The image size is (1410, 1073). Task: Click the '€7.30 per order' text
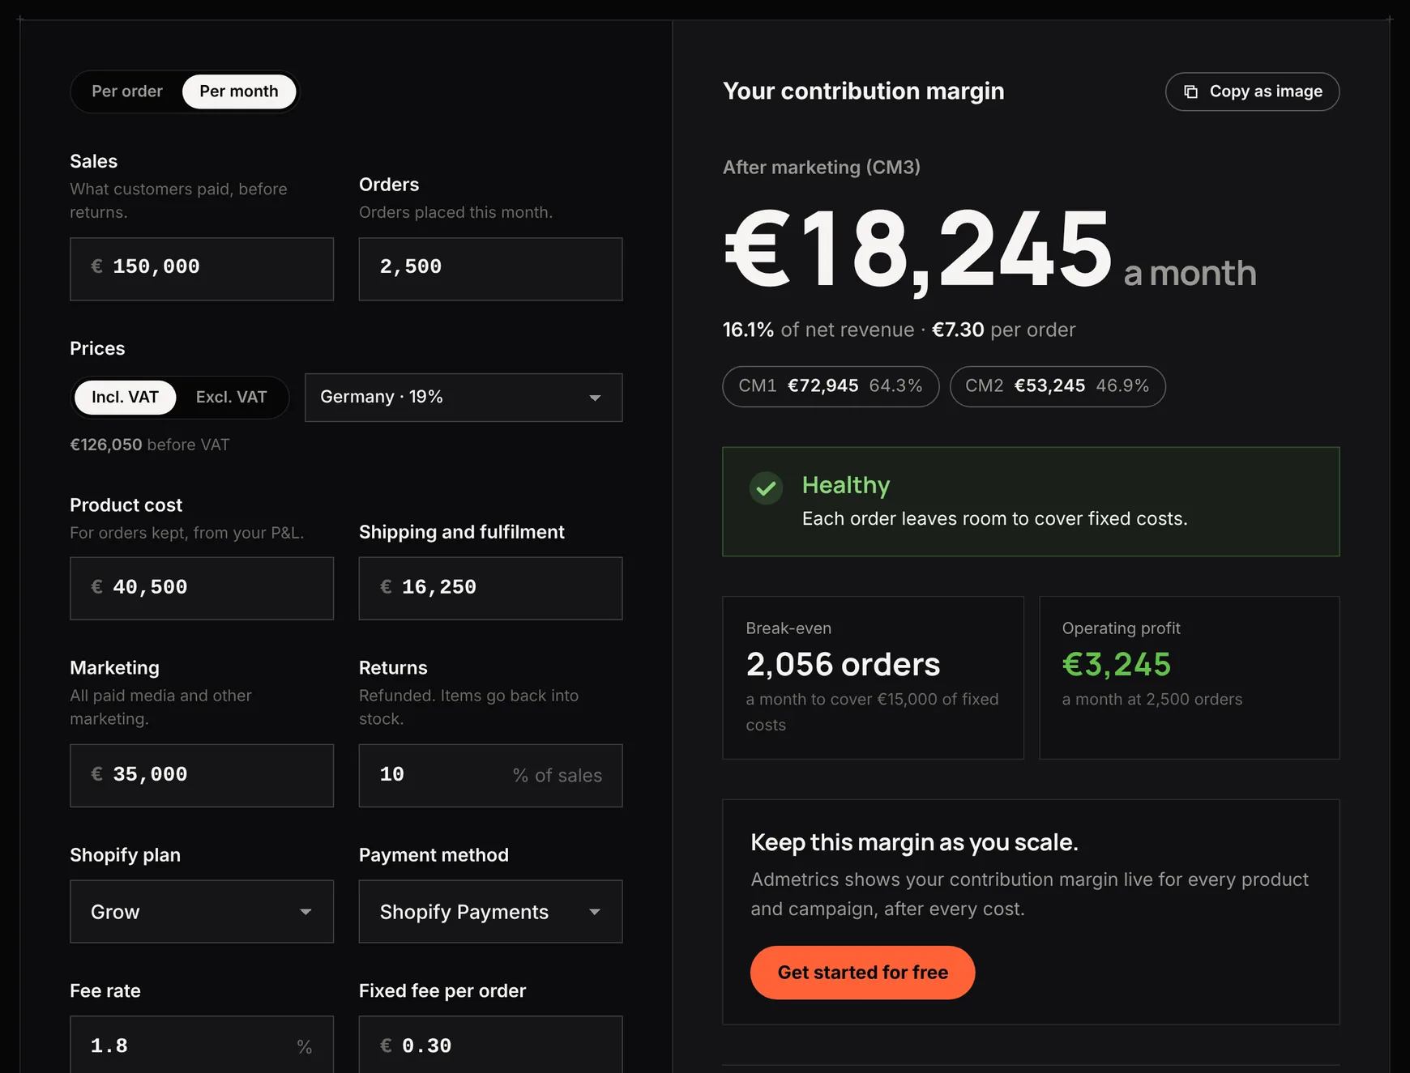point(1004,330)
